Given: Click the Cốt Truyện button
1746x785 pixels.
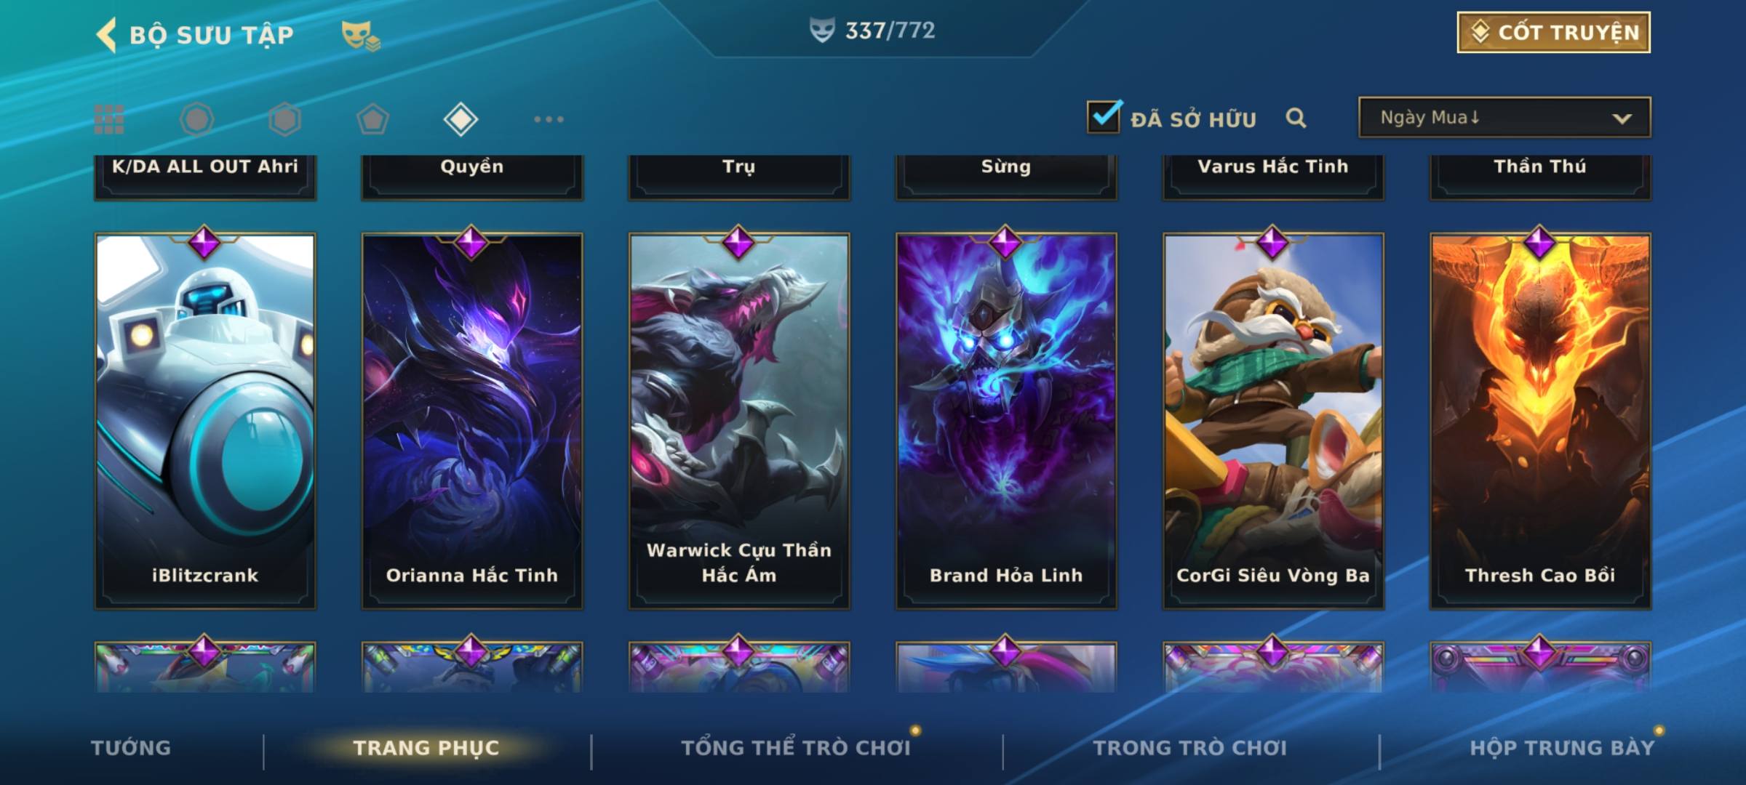Looking at the screenshot, I should (1553, 33).
